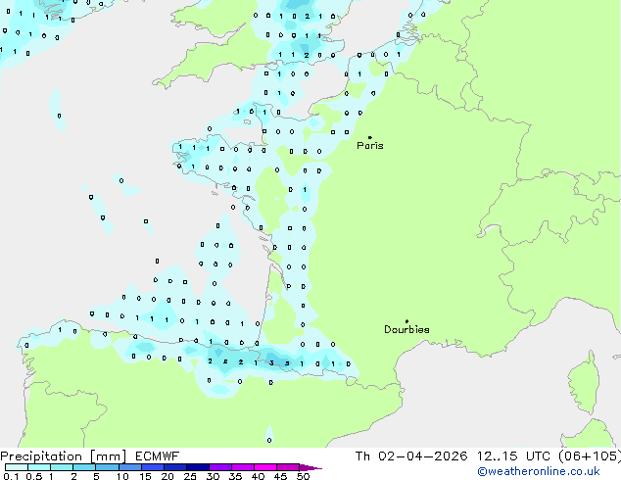Click the date Th 02-04-2026 text

(411, 456)
